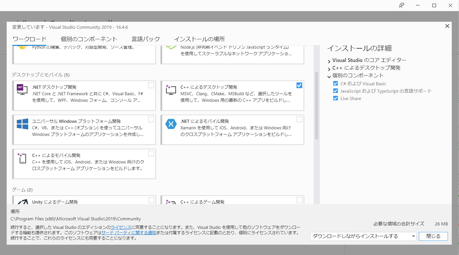
Task: Enable C++ によるゲーム開発 checkbox
Action: 299,200
